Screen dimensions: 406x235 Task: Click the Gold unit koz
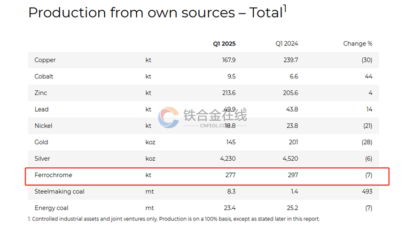[x=151, y=143]
